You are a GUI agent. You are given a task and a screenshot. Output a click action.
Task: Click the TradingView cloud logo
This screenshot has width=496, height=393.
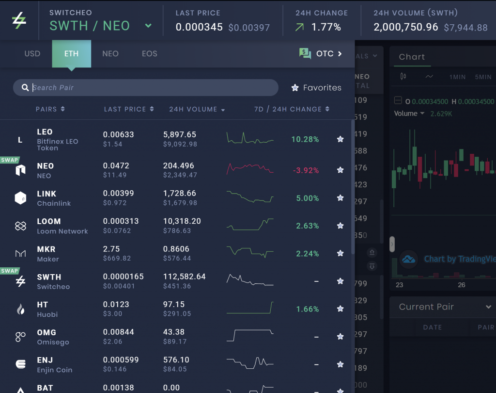[409, 259]
